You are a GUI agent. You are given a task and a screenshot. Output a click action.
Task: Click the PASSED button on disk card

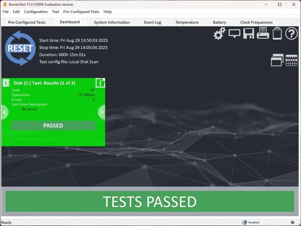pyautogui.click(x=53, y=125)
